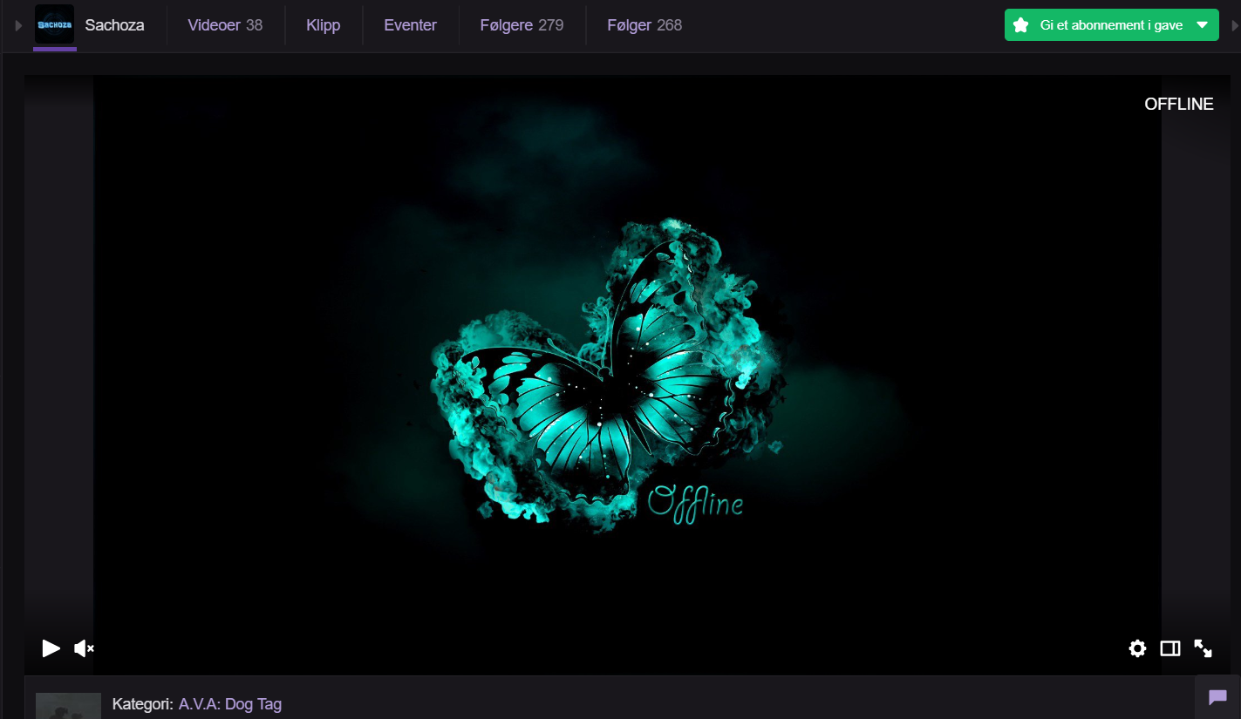Image resolution: width=1241 pixels, height=719 pixels.
Task: Play the video stream
Action: point(51,648)
